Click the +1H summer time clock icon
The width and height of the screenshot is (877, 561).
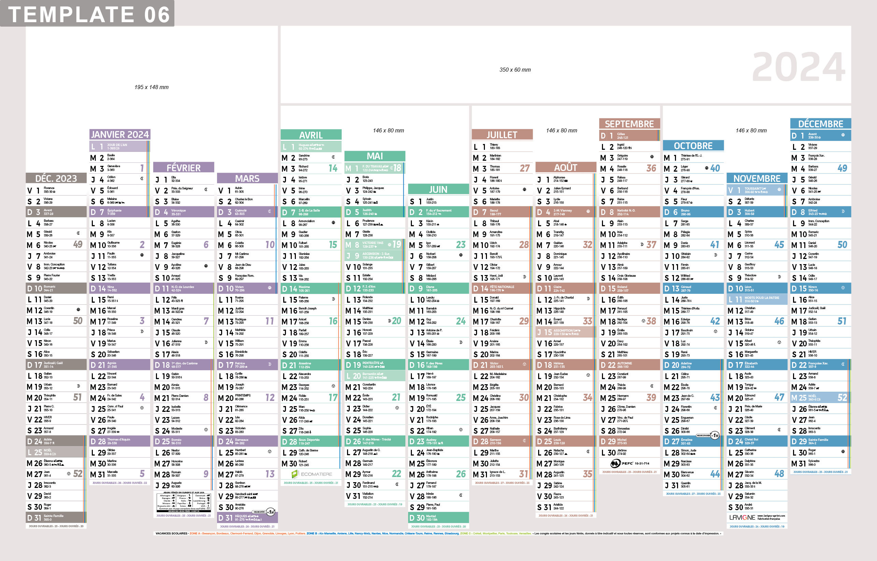click(x=271, y=512)
